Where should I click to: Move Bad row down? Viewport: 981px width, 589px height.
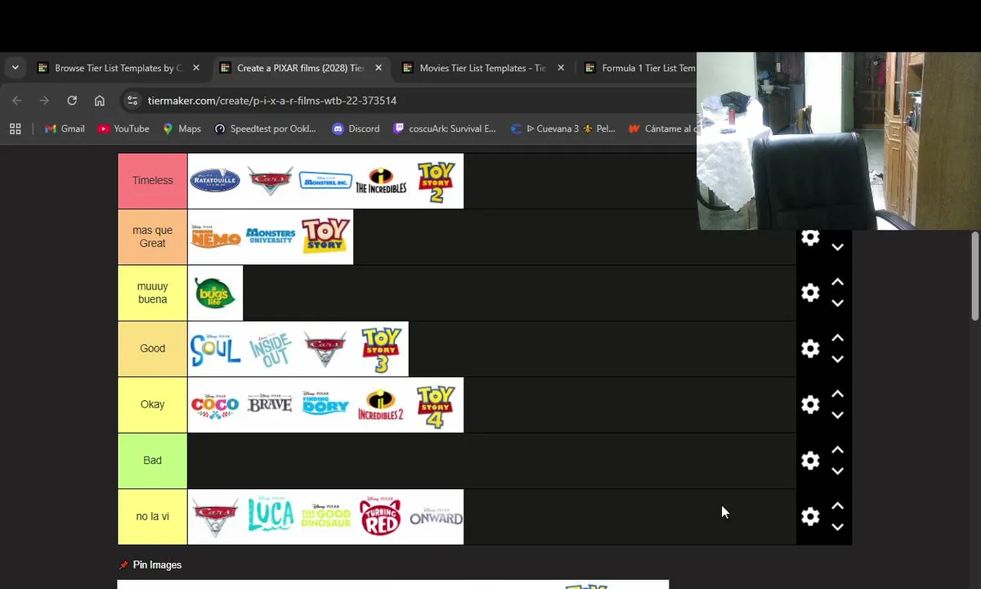pos(837,471)
